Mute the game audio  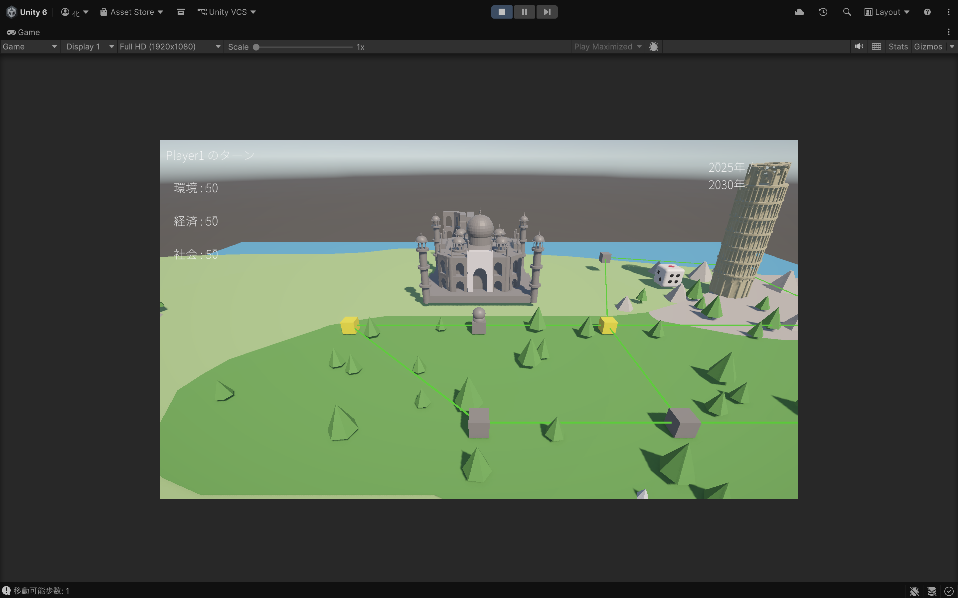[x=859, y=47]
